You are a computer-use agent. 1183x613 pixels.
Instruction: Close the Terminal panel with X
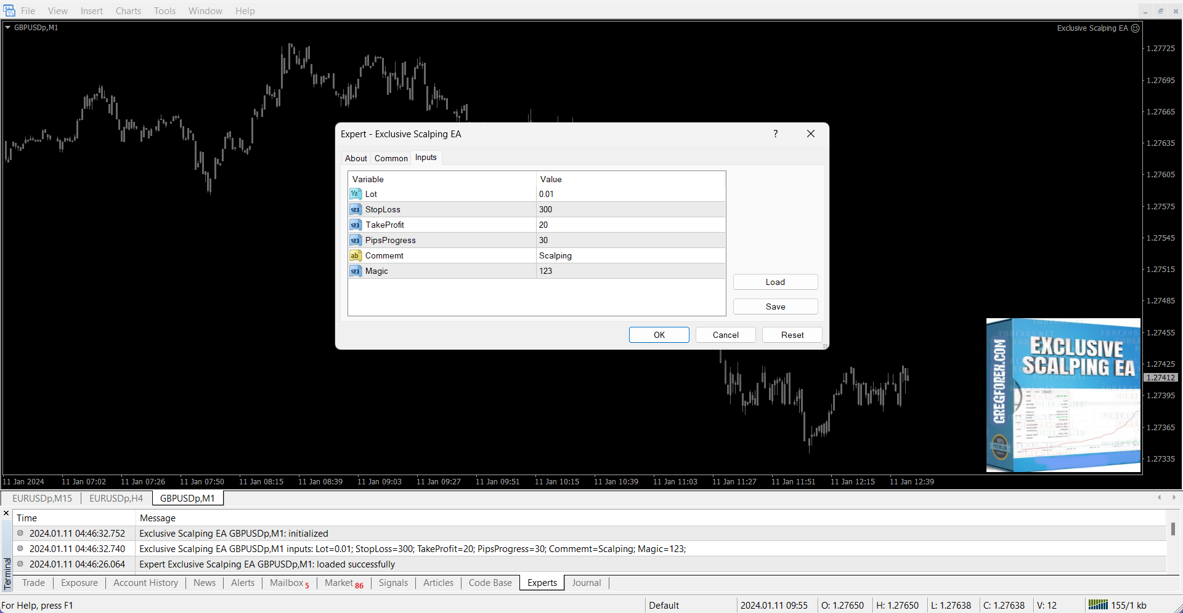[6, 513]
